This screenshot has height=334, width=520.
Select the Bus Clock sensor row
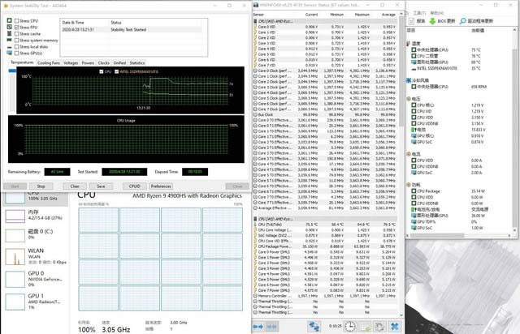[x=325, y=114]
